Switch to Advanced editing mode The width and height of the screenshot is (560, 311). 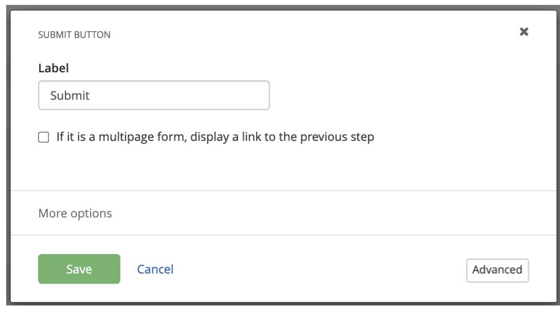[x=497, y=269]
